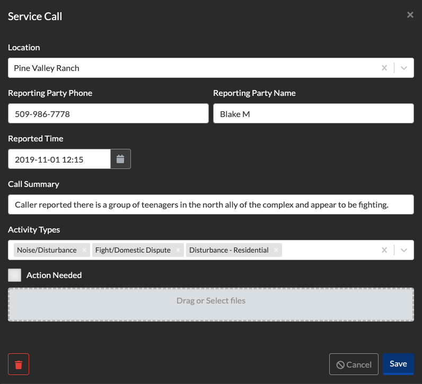Edit the Call Summary text field

click(x=211, y=204)
